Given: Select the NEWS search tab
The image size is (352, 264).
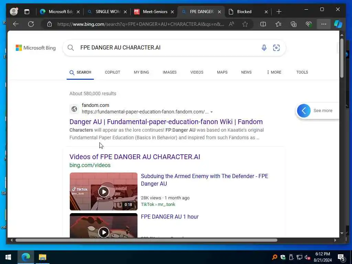Looking at the screenshot, I should click(x=246, y=72).
